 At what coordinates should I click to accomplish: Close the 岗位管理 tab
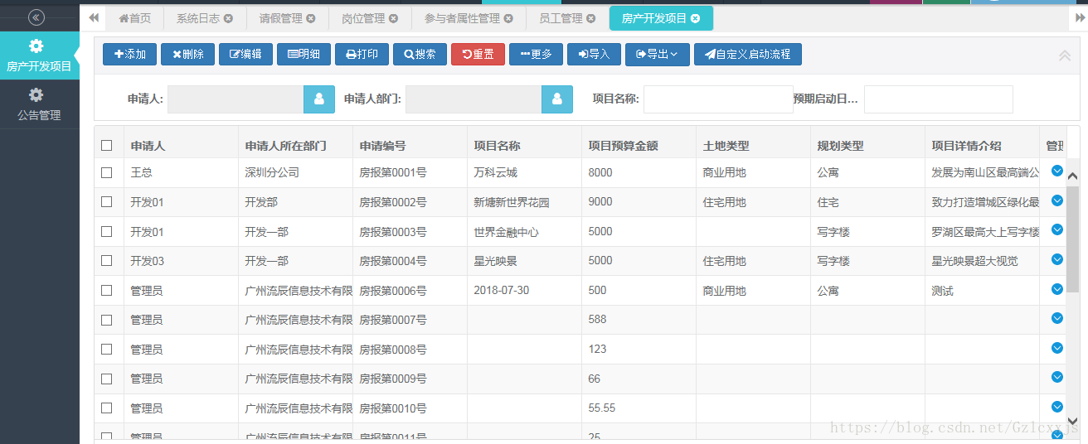[x=394, y=18]
